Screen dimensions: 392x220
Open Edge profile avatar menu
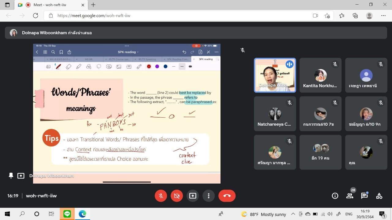pyautogui.click(x=369, y=16)
